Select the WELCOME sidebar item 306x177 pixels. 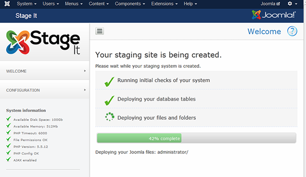pyautogui.click(x=45, y=71)
